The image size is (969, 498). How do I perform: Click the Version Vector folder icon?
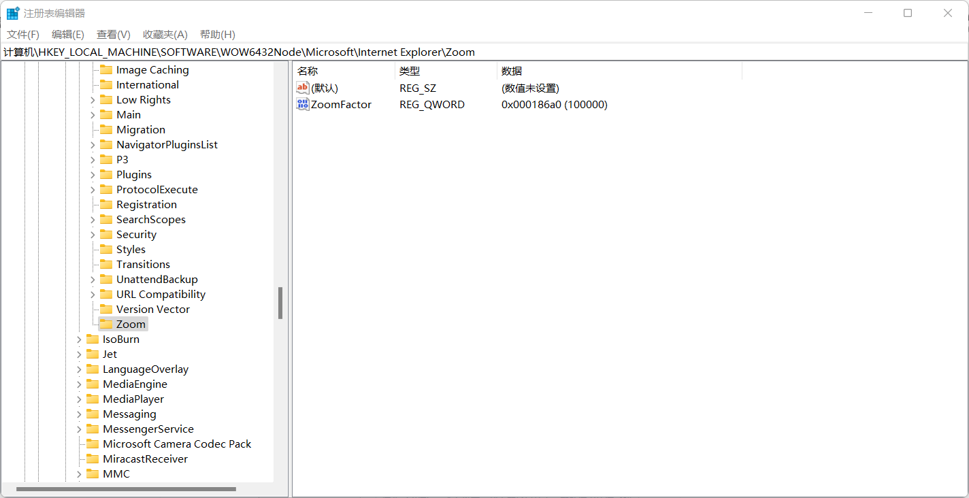(x=106, y=309)
